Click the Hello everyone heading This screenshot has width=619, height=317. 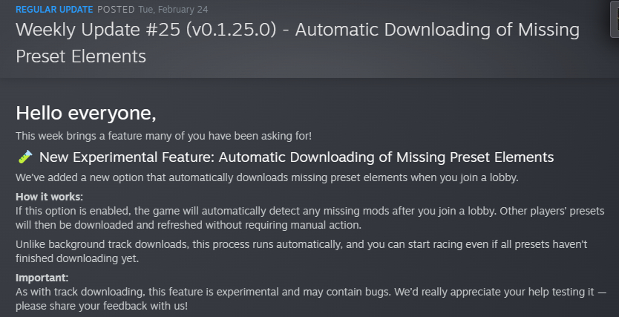86,114
